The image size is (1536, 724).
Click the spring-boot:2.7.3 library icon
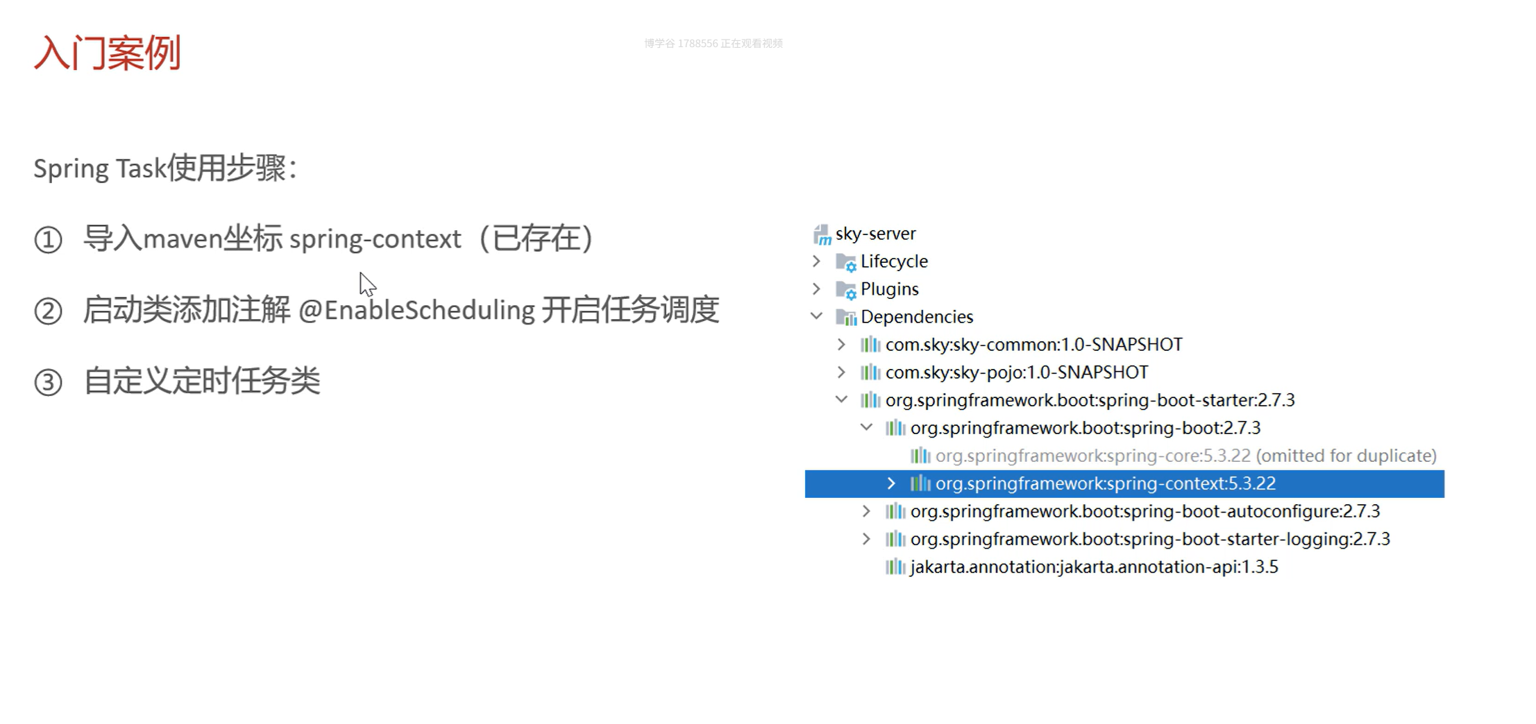click(x=895, y=428)
